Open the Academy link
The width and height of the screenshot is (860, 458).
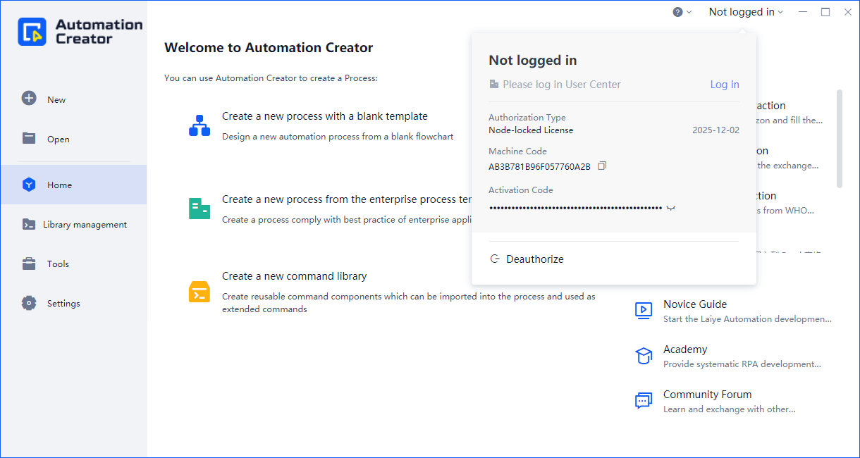[685, 349]
